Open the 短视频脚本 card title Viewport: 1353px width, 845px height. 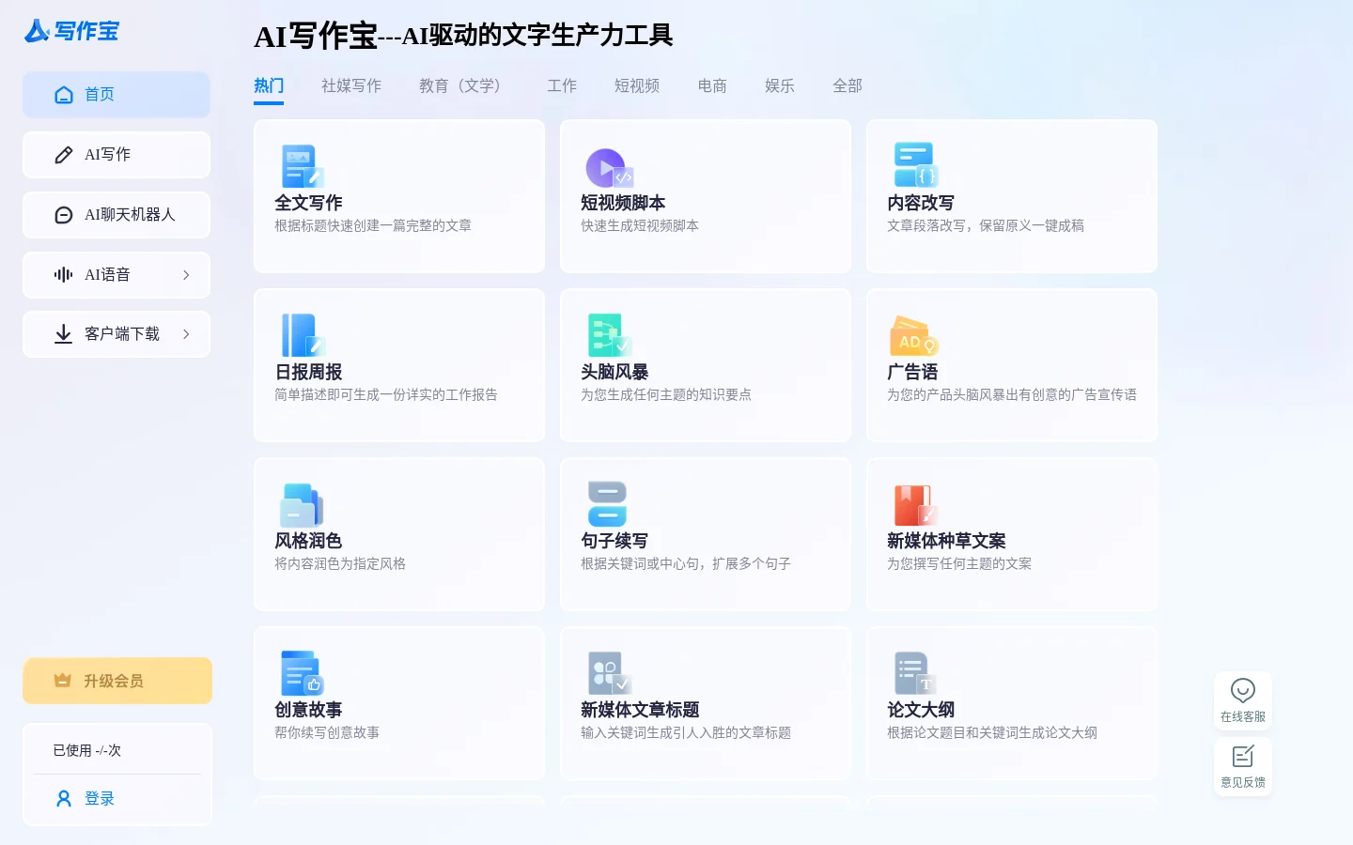click(x=623, y=203)
